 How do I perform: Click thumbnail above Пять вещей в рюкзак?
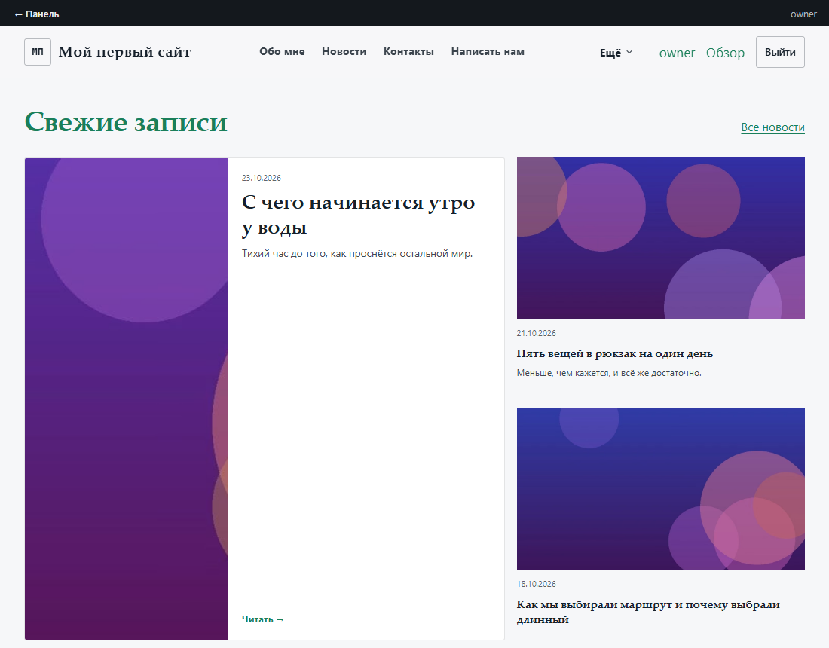pos(660,238)
